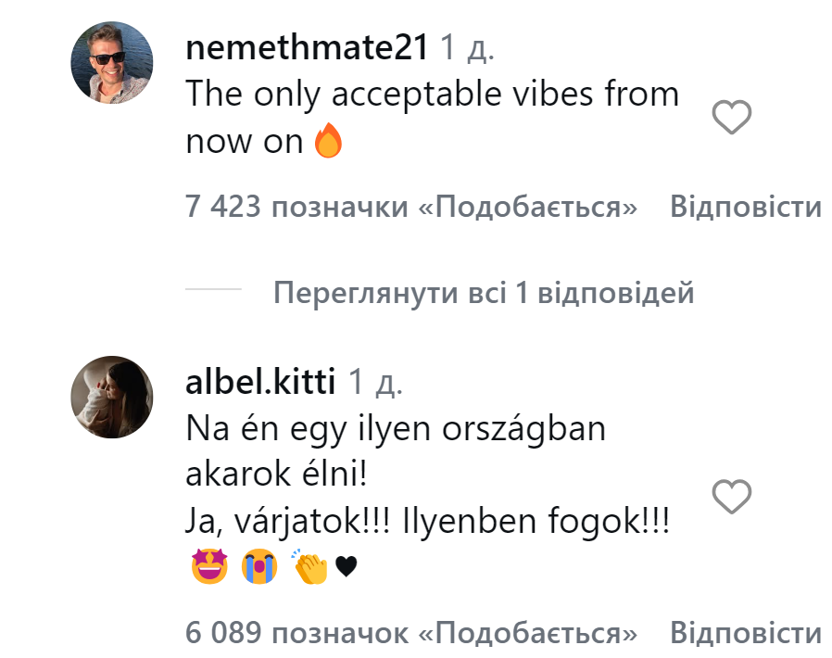Viewport: 832px width, 658px height.
Task: Click the timestamp beside nemethmate21
Action: coord(467,47)
